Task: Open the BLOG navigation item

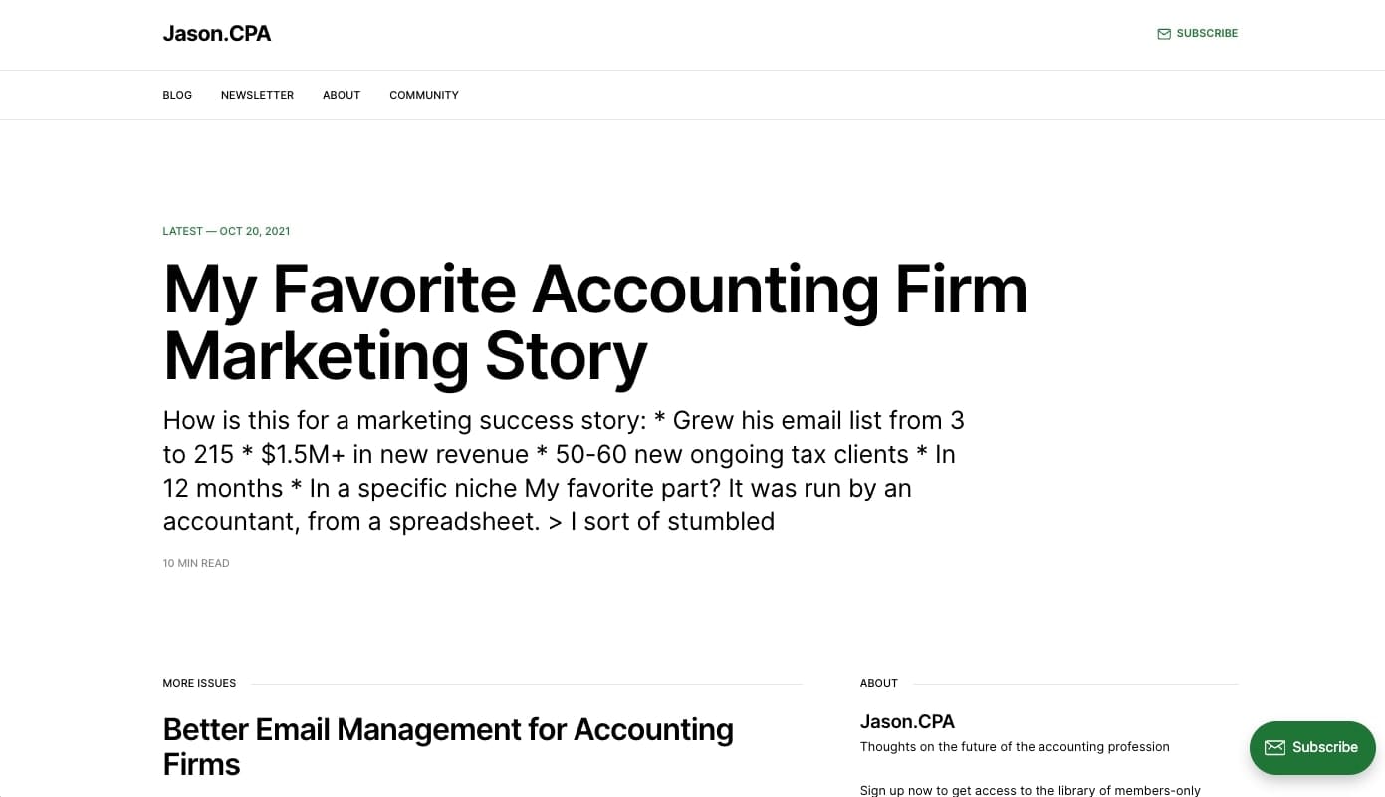Action: tap(177, 95)
